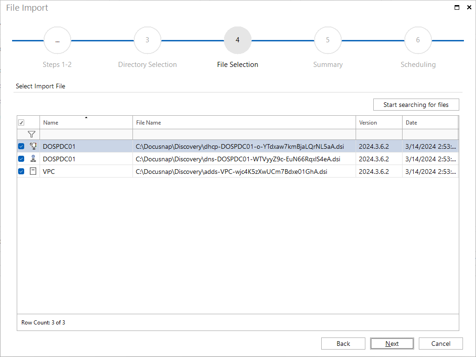Click the VPC name cell
The image size is (476, 357).
86,171
